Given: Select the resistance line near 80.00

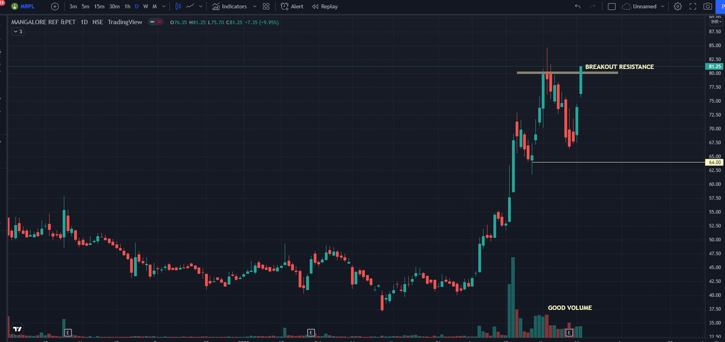Looking at the screenshot, I should point(567,72).
